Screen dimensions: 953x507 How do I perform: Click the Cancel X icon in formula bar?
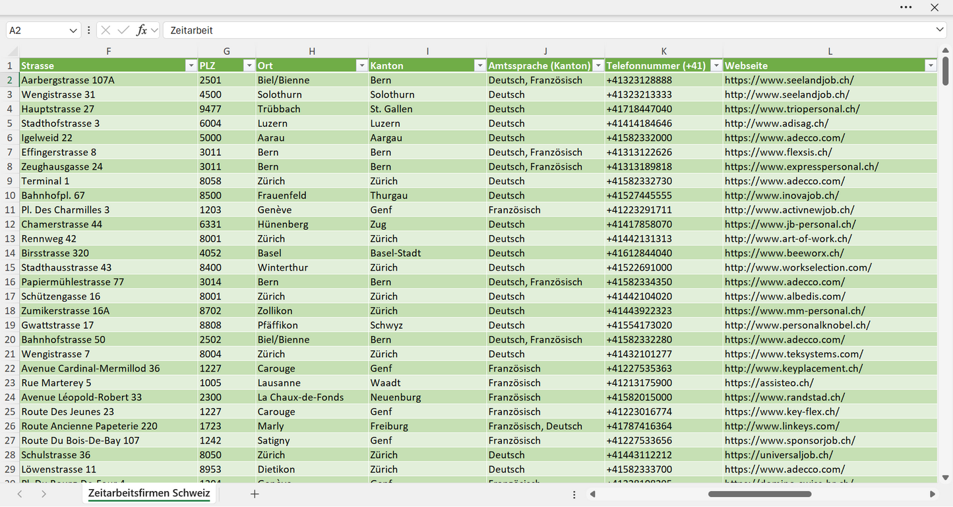click(106, 30)
